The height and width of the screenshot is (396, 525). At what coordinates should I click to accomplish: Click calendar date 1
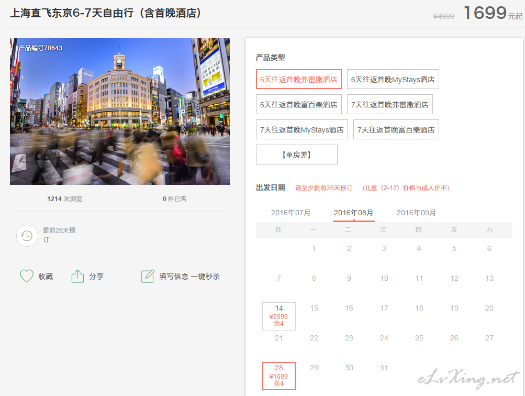point(314,248)
